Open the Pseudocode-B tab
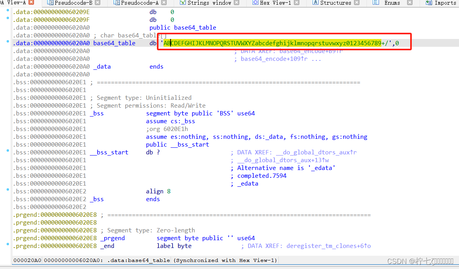The height and width of the screenshot is (269, 459). 73,3
